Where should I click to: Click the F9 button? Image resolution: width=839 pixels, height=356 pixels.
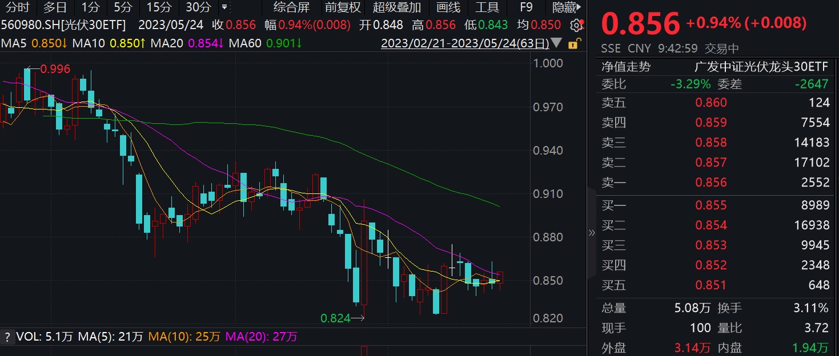526,7
